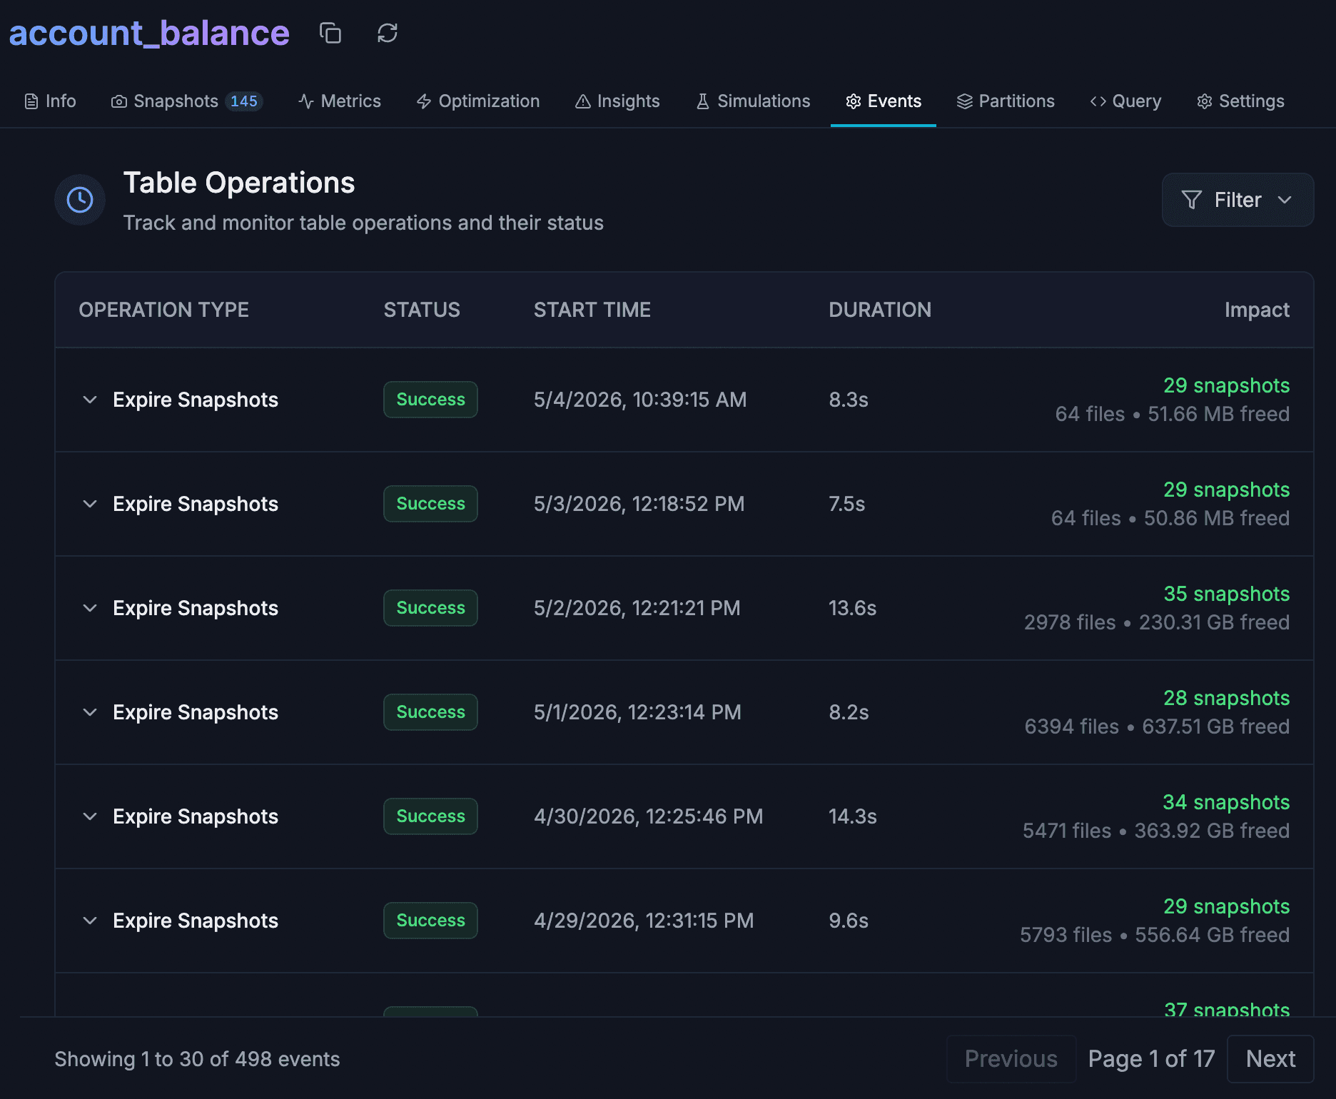Click the 145 badge on Snapshots

(244, 101)
